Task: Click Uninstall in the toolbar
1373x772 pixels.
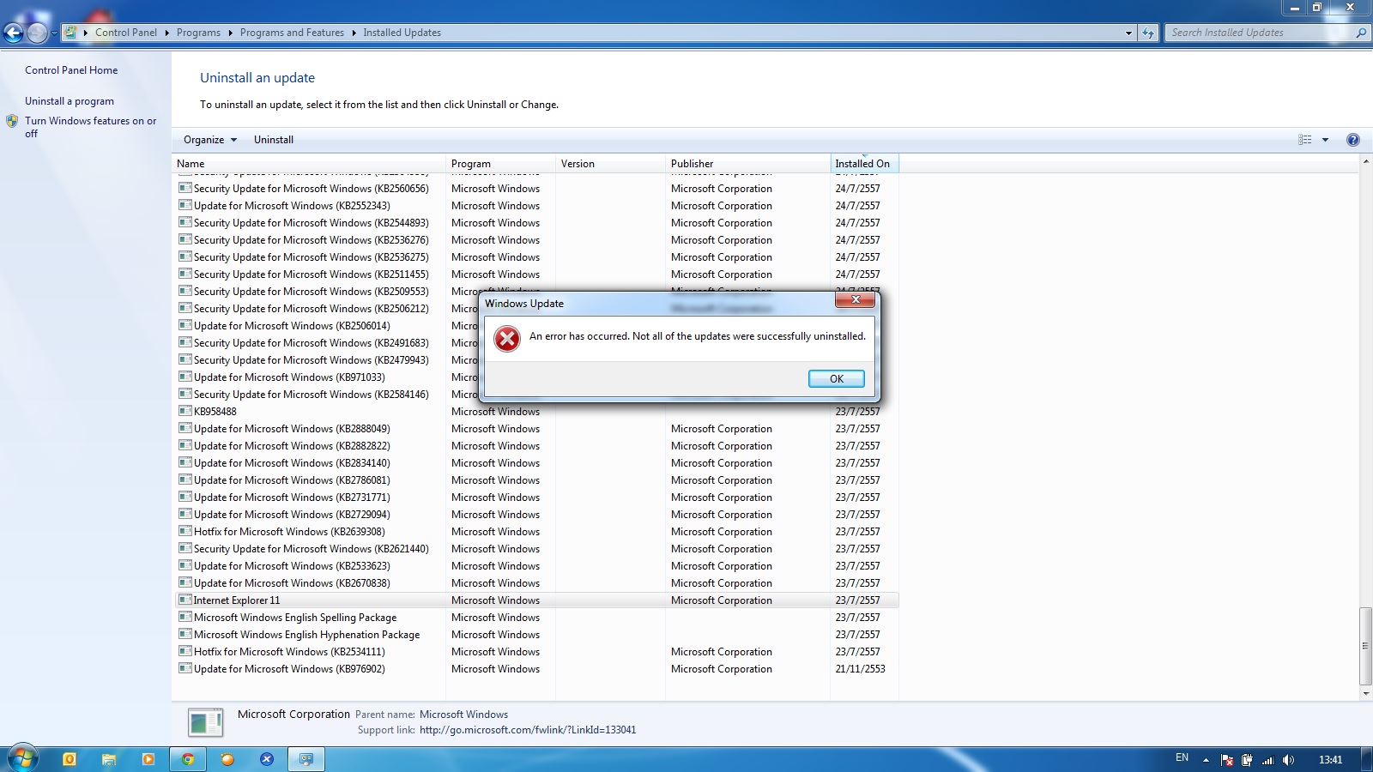Action: (274, 140)
